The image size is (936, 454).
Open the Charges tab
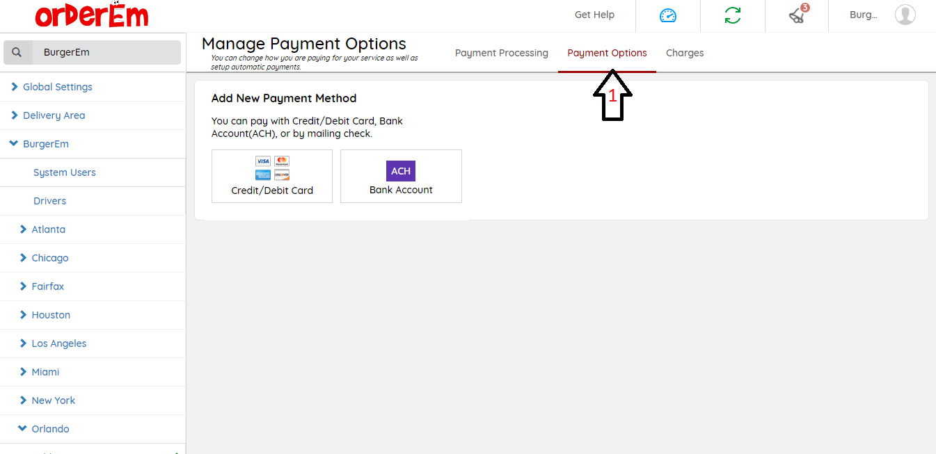[x=684, y=53]
